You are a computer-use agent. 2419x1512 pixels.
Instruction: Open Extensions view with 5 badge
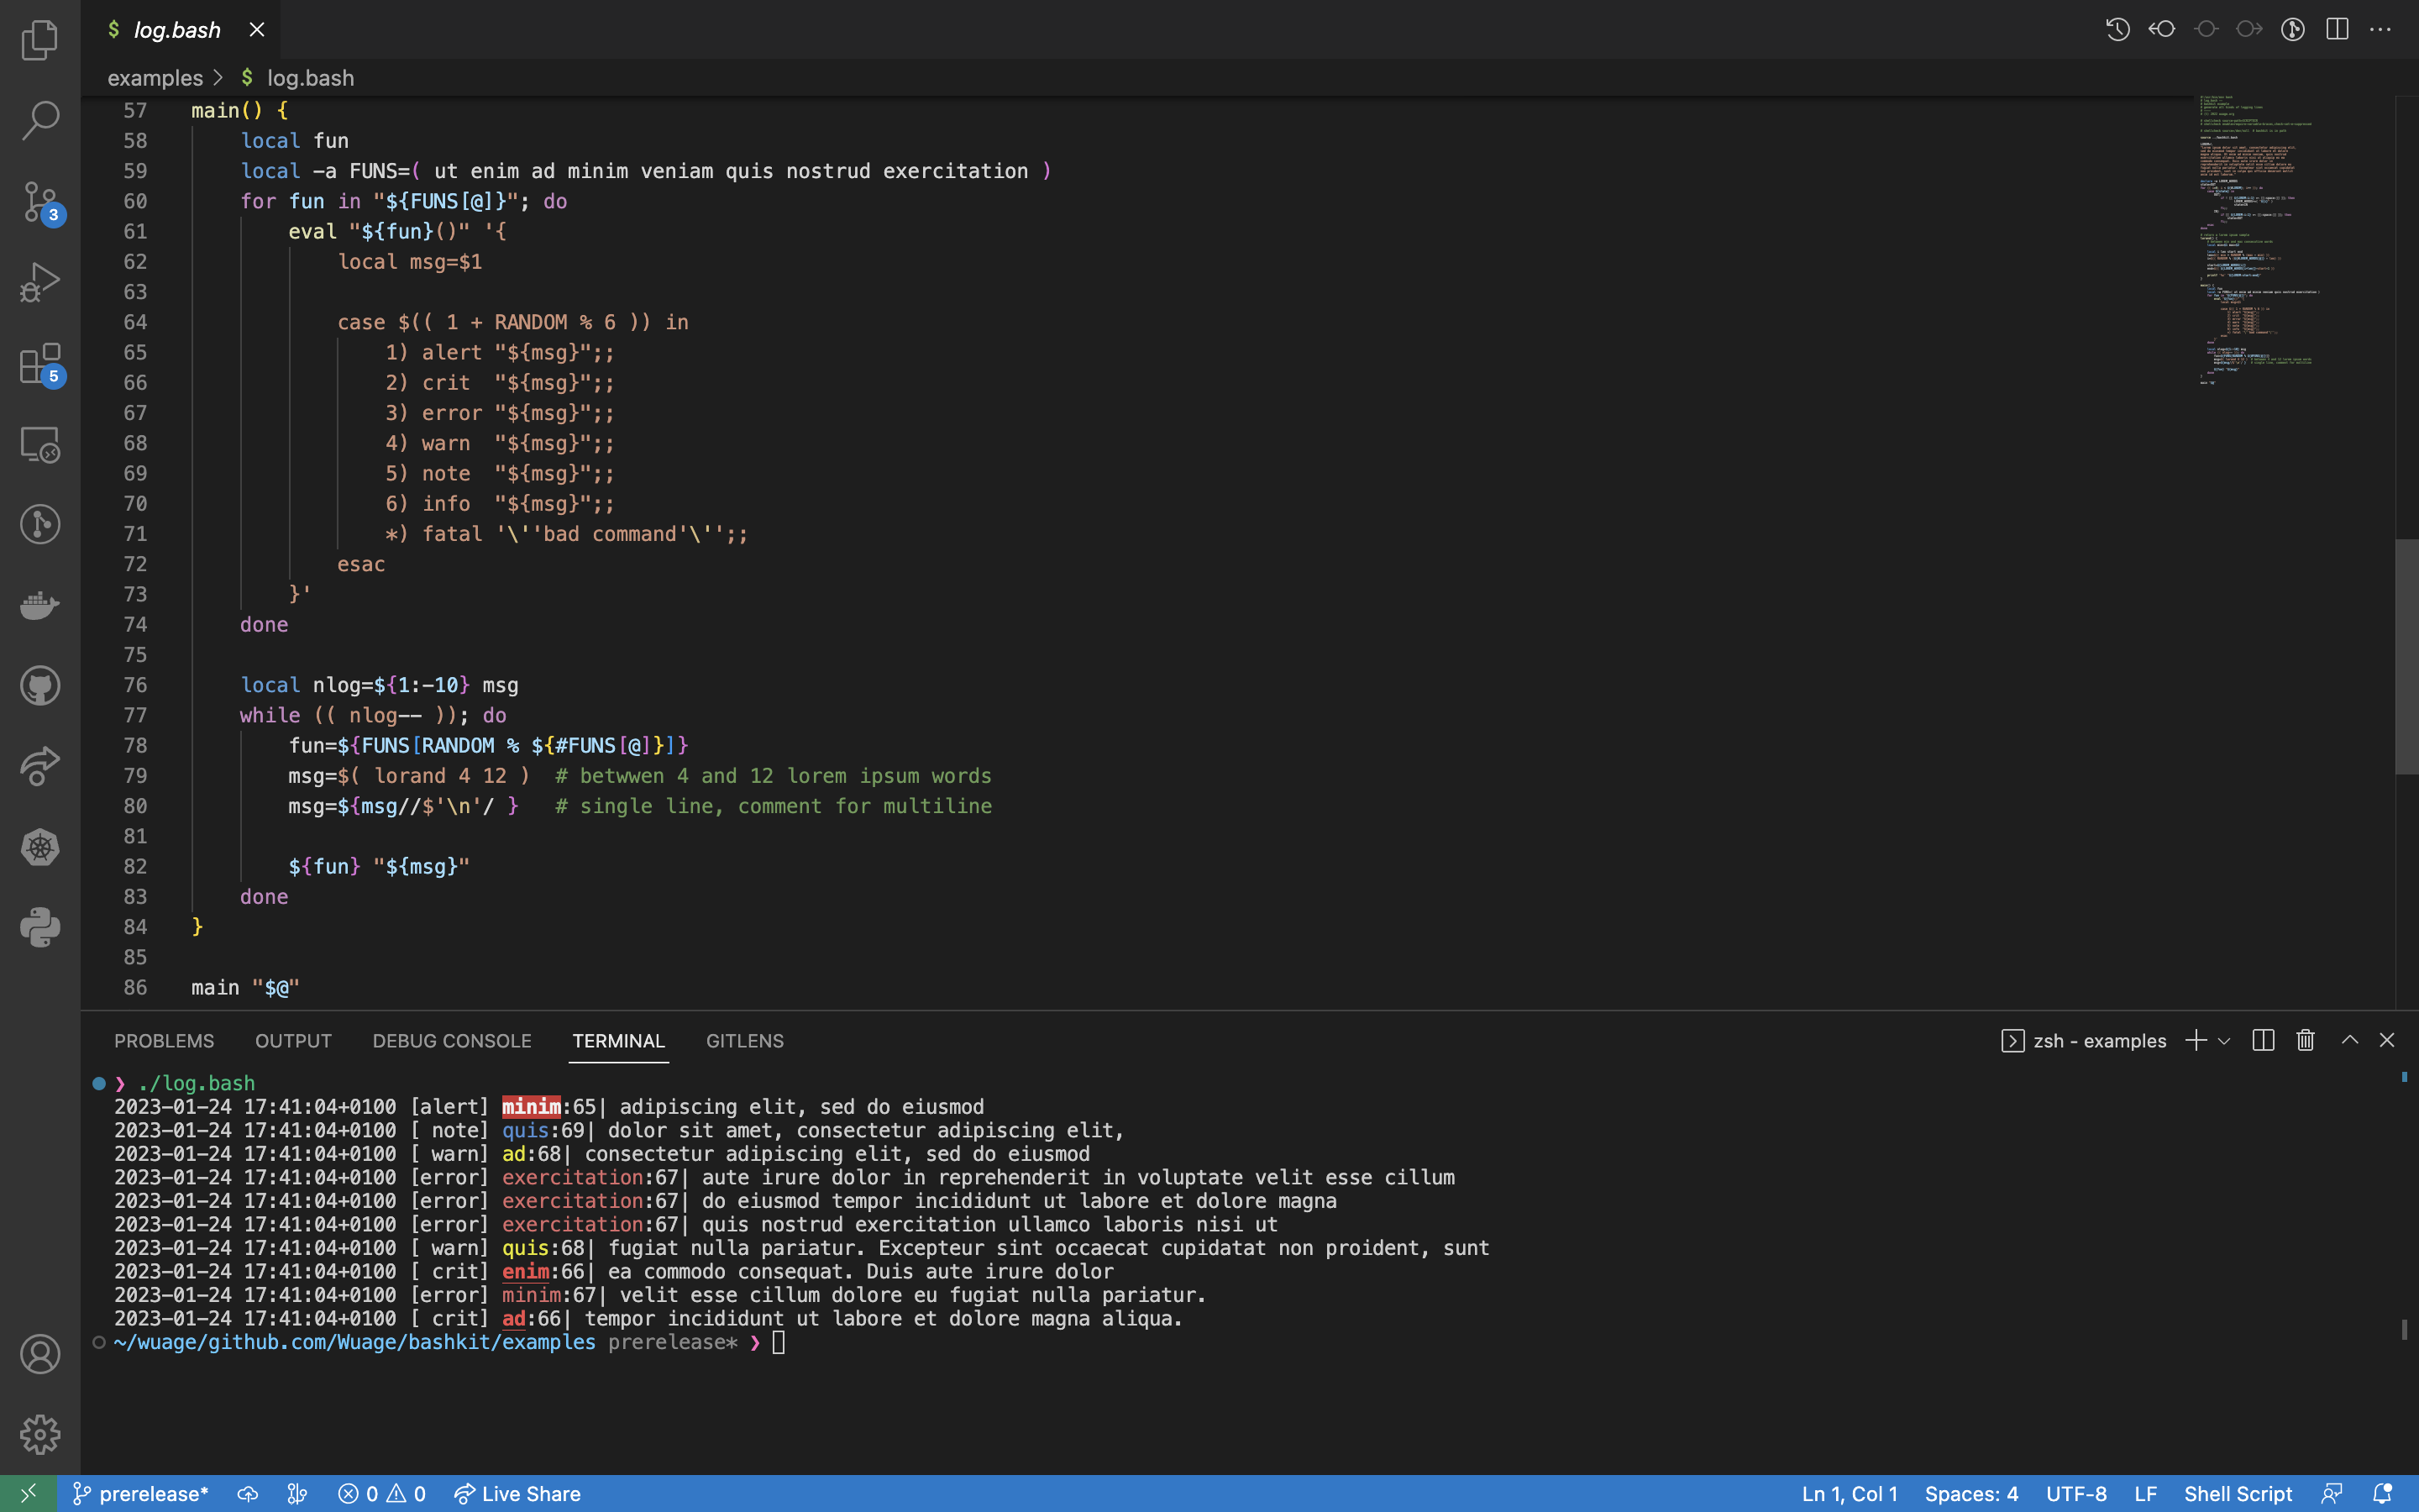[x=40, y=364]
